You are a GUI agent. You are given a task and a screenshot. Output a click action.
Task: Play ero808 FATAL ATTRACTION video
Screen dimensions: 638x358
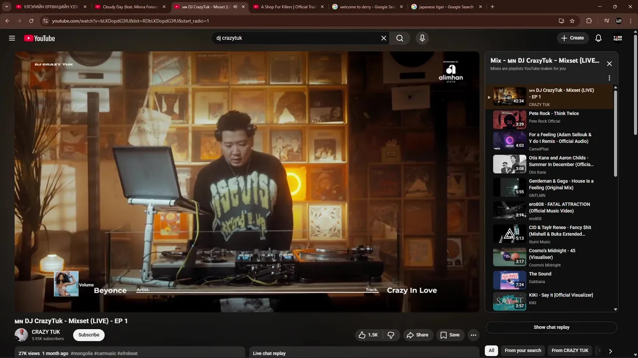click(549, 211)
